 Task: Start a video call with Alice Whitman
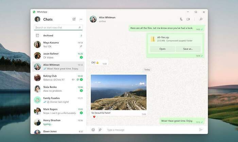click(188, 19)
